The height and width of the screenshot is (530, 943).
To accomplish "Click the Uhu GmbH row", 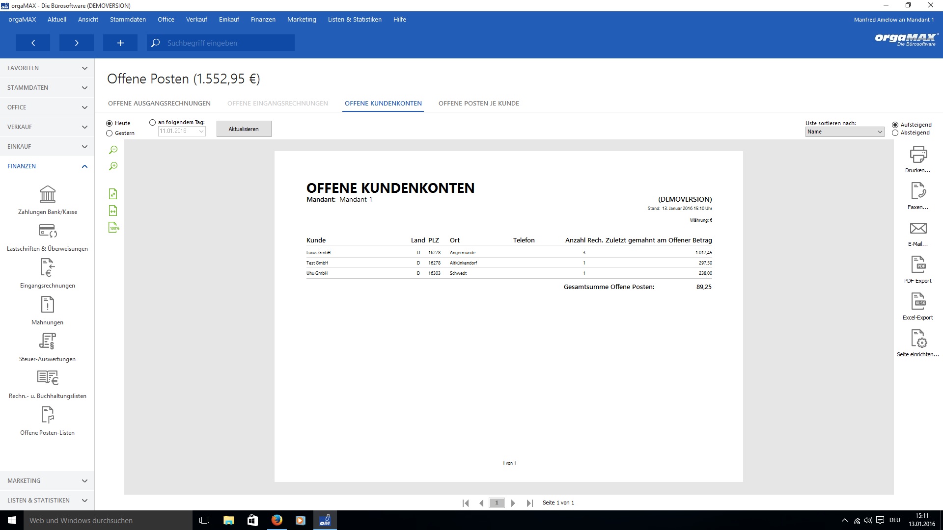I will (x=509, y=273).
